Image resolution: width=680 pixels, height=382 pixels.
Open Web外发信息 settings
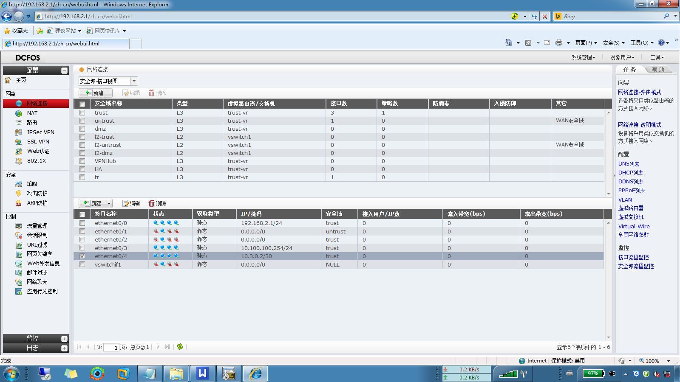pyautogui.click(x=43, y=264)
